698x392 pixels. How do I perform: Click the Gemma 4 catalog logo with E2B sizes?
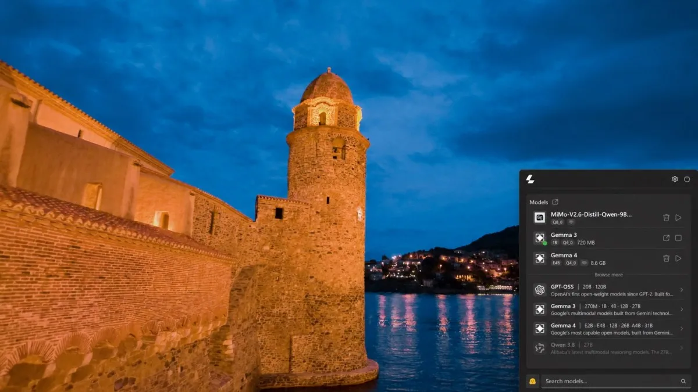[x=540, y=328]
